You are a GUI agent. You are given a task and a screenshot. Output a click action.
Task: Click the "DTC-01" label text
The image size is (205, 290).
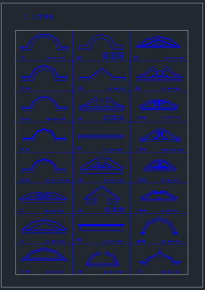pyautogui.click(x=25, y=272)
